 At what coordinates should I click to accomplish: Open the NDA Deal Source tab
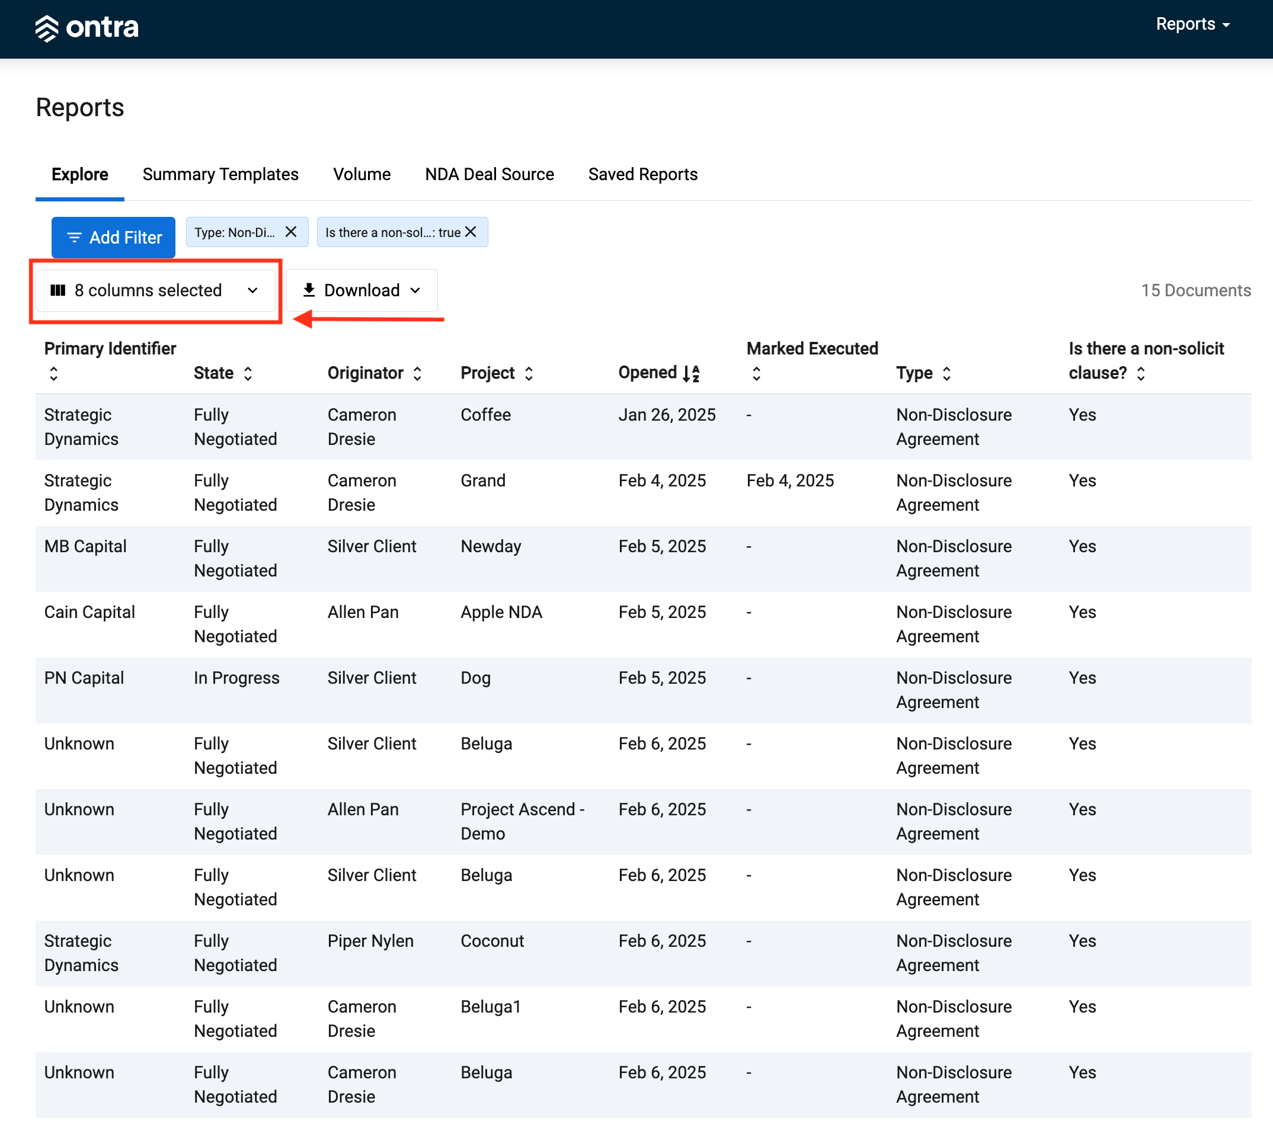coord(490,174)
